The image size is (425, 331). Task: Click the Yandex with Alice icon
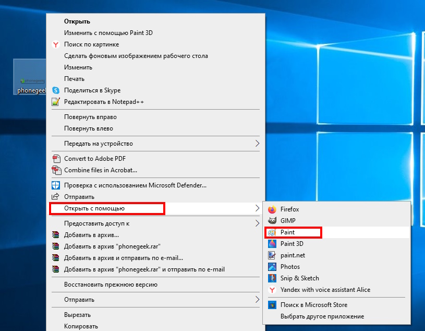tap(272, 290)
